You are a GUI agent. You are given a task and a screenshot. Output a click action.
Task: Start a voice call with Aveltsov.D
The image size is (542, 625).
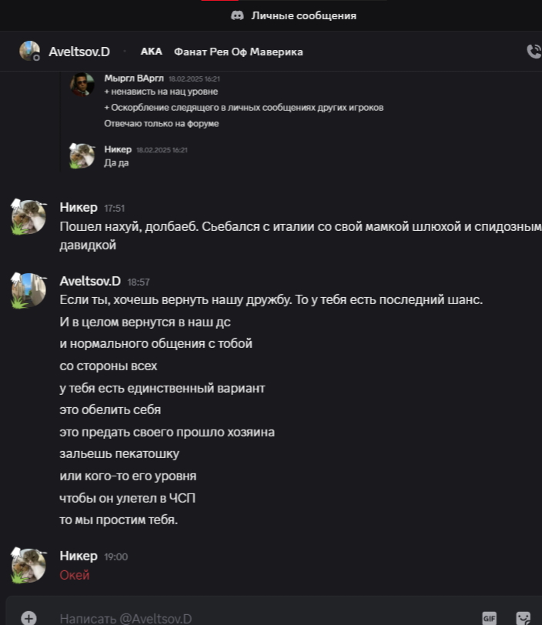pyautogui.click(x=534, y=52)
